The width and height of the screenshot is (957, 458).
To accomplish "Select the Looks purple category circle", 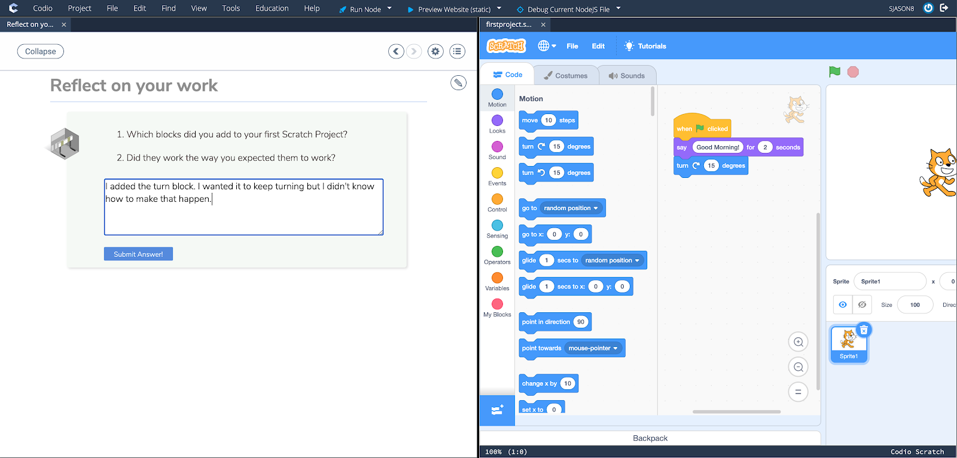I will pos(497,121).
